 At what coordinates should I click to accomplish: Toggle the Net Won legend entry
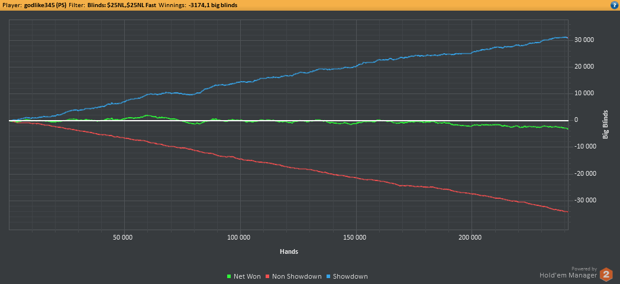click(244, 276)
